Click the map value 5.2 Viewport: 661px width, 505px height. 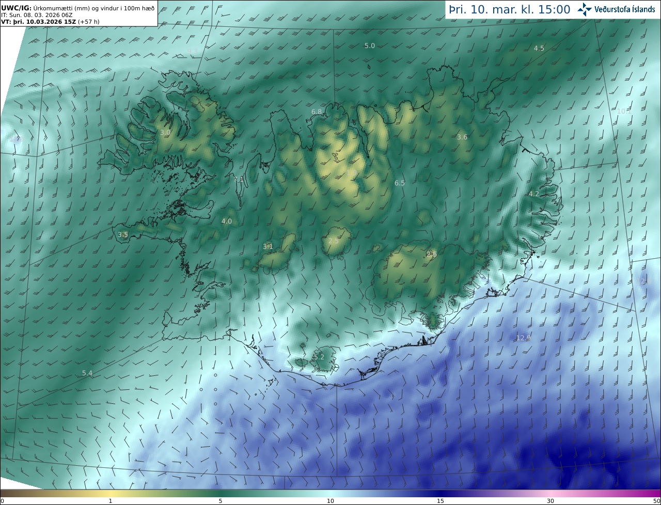319,357
